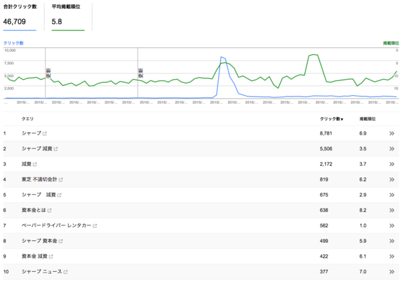
Task: Toggle the 合計クリック数 metric card
Action: 20,17
